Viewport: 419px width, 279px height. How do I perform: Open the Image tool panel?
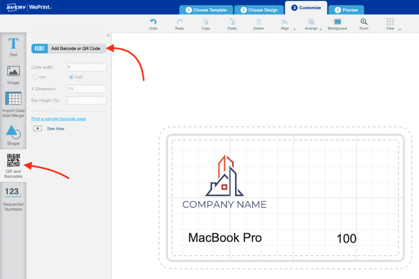(x=13, y=75)
